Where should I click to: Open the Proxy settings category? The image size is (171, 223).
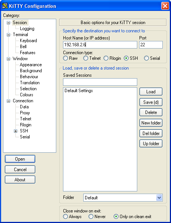[x=25, y=113]
